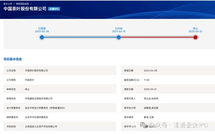Click the 主板IPO badge beside company title
The image size is (215, 134).
tap(54, 9)
